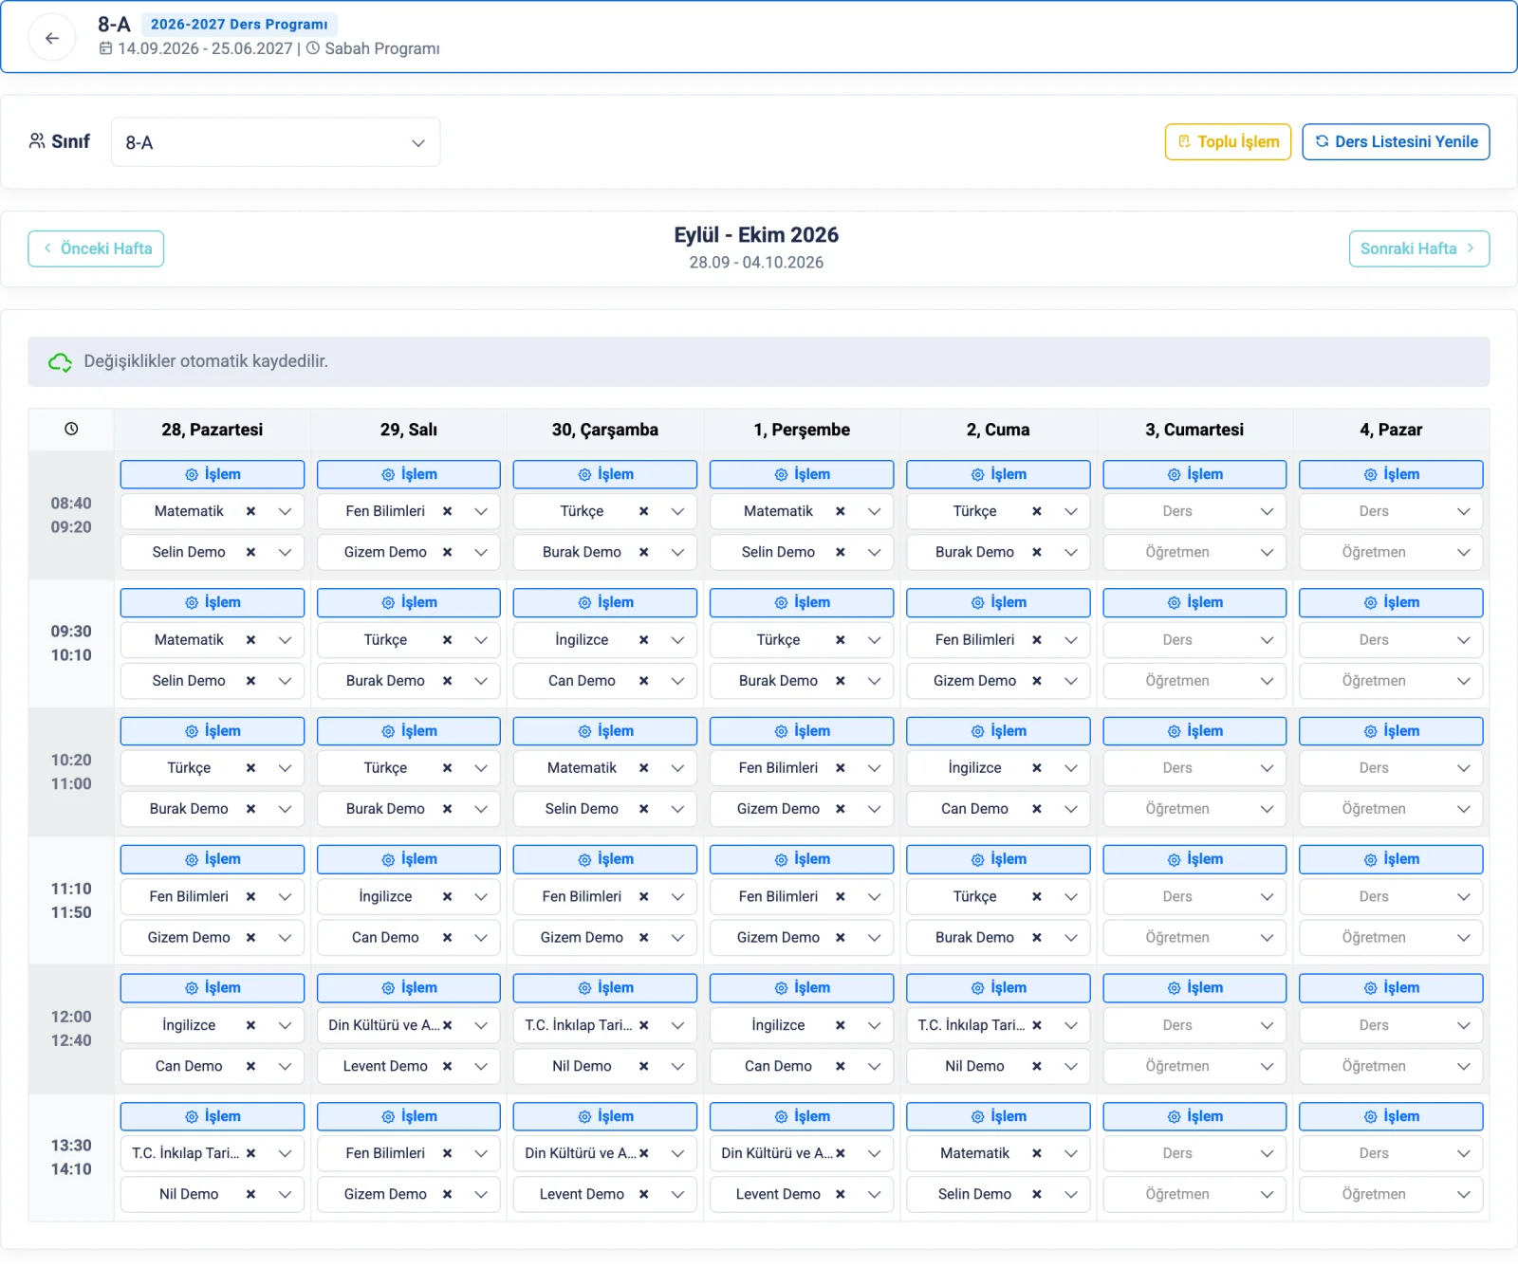The height and width of the screenshot is (1267, 1518).
Task: Click the clock icon in table header
Action: (x=71, y=429)
